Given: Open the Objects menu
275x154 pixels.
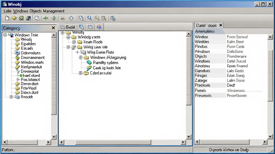Looking at the screenshot, I should click(36, 11).
